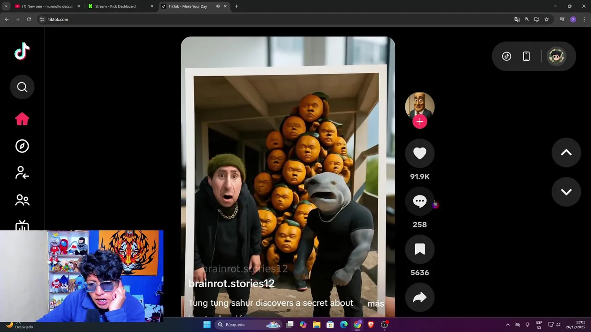Go to the previous video

tap(566, 153)
